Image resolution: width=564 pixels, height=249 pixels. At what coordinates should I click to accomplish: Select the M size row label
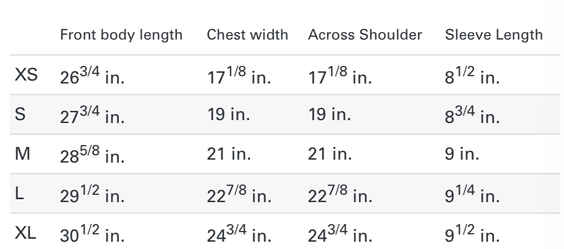tap(23, 154)
